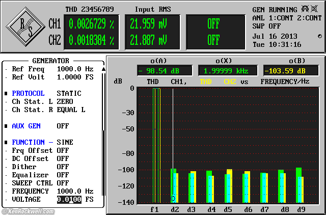This screenshot has height=215, width=326.
Task: Click the Rohde & Schwarz logo
Action: [x=25, y=26]
